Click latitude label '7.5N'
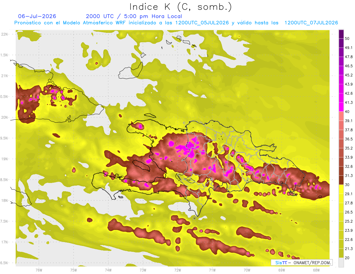 click(x=4, y=221)
